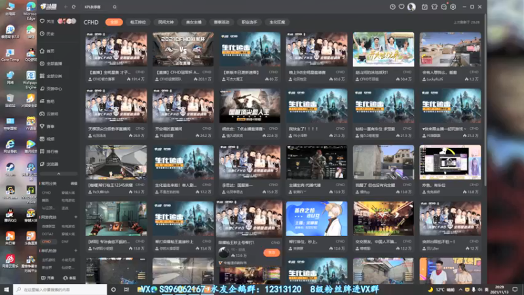
Task: Select the orange 全部 filter tab
Action: coord(114,22)
